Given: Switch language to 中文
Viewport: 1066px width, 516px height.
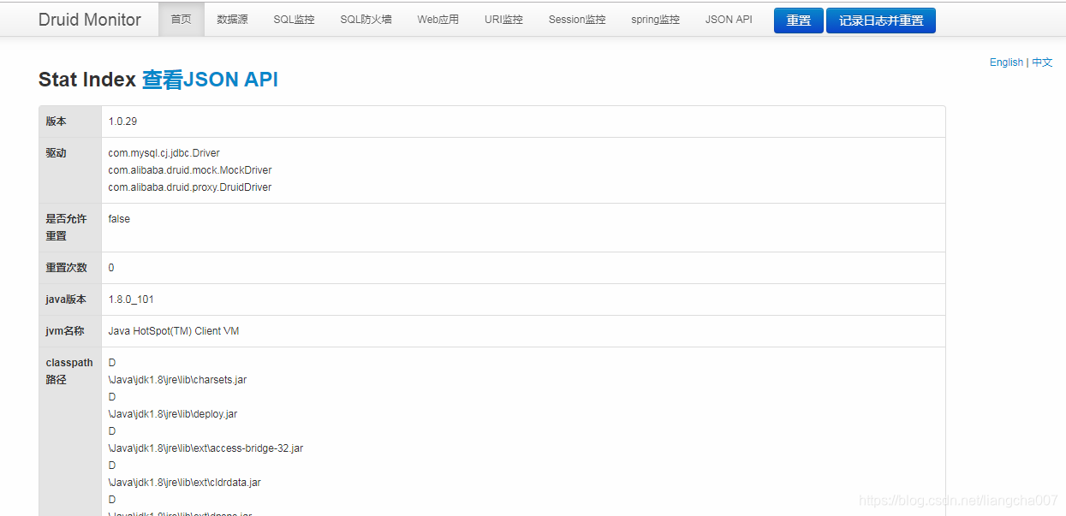Looking at the screenshot, I should [1042, 62].
